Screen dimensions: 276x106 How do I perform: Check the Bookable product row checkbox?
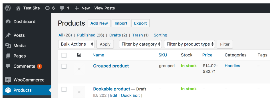pos(64,89)
